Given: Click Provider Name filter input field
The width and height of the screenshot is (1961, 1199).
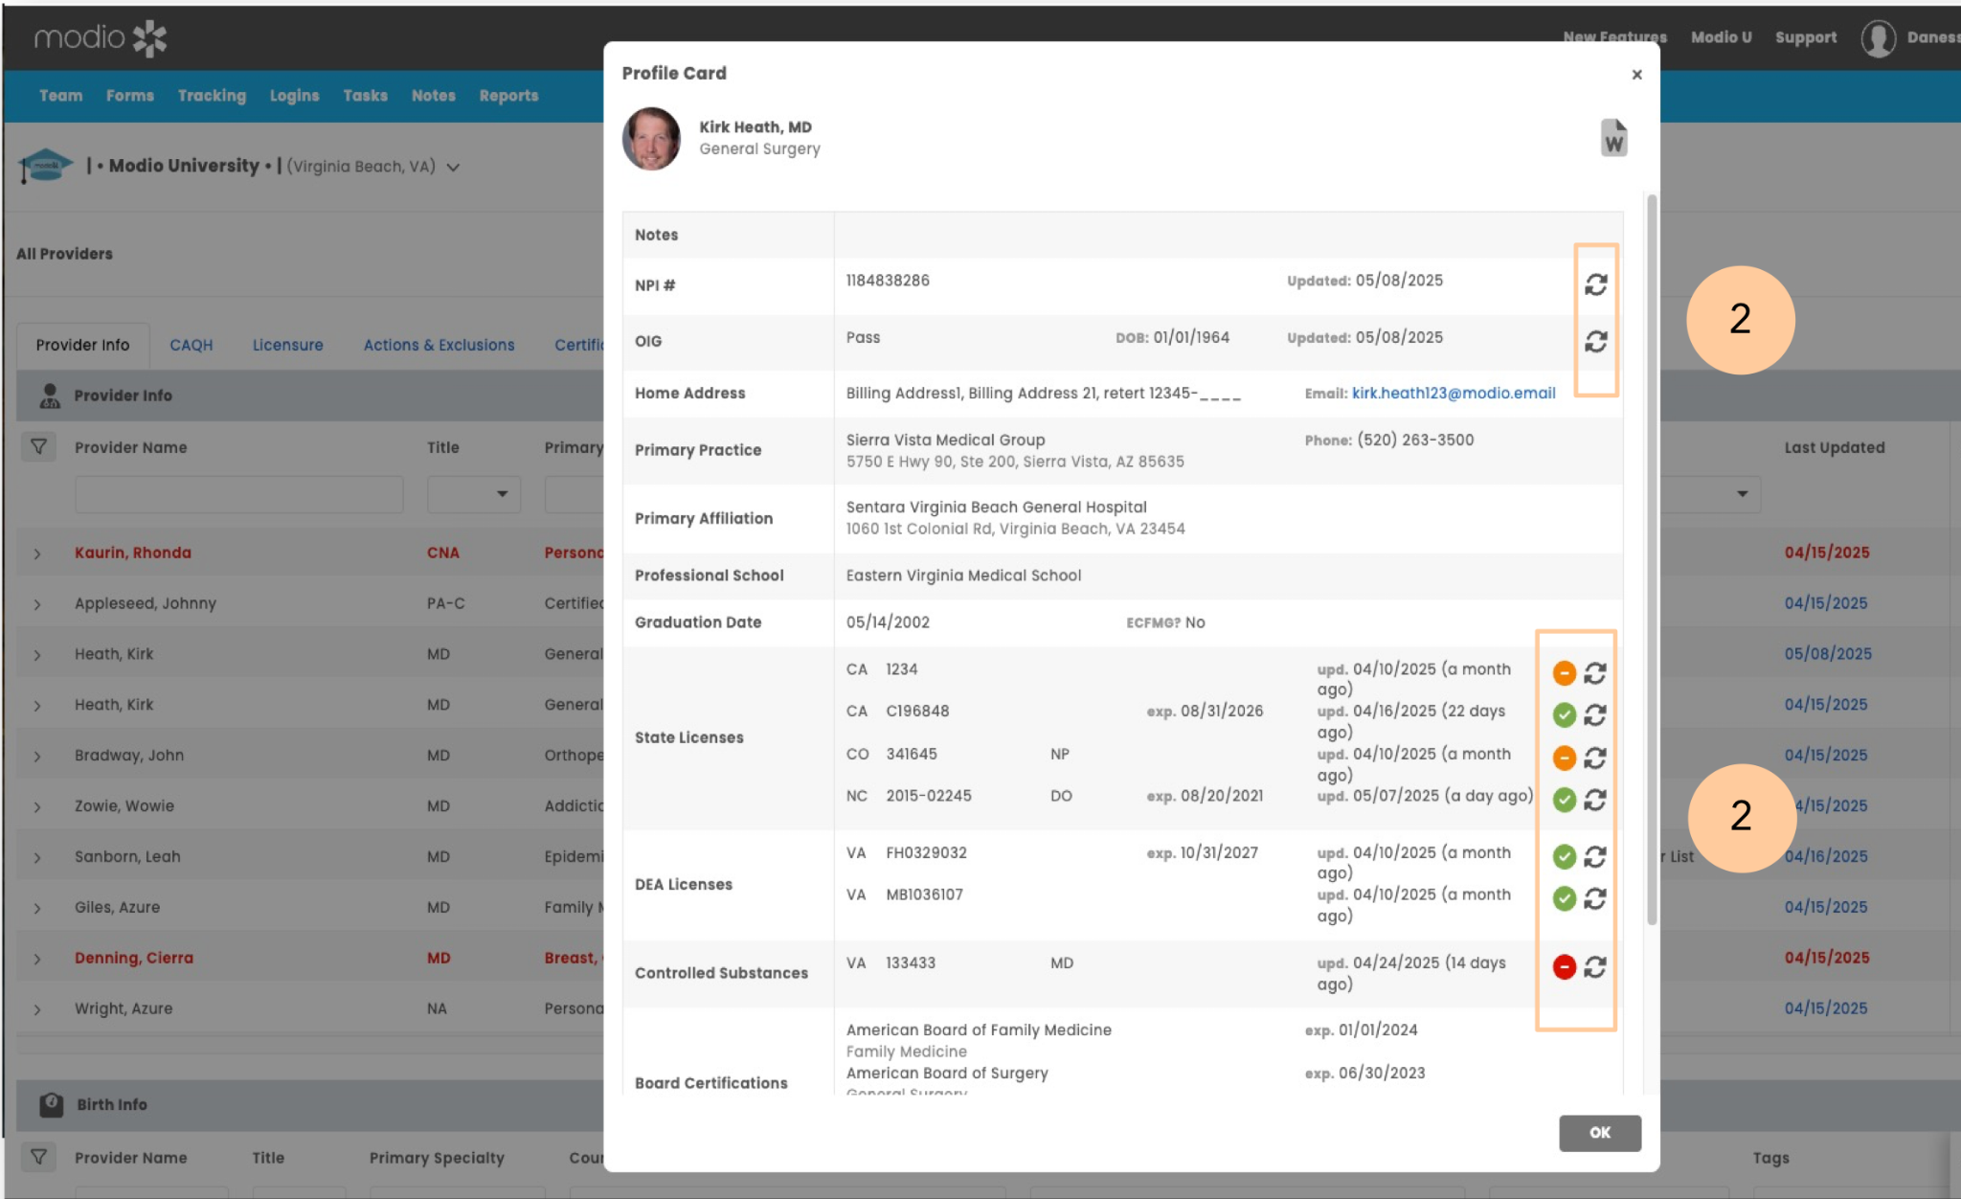Looking at the screenshot, I should (x=238, y=494).
